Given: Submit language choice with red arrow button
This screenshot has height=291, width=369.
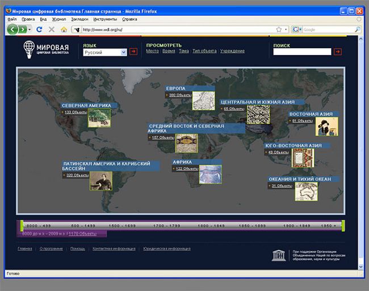Looking at the screenshot, I should (x=133, y=51).
